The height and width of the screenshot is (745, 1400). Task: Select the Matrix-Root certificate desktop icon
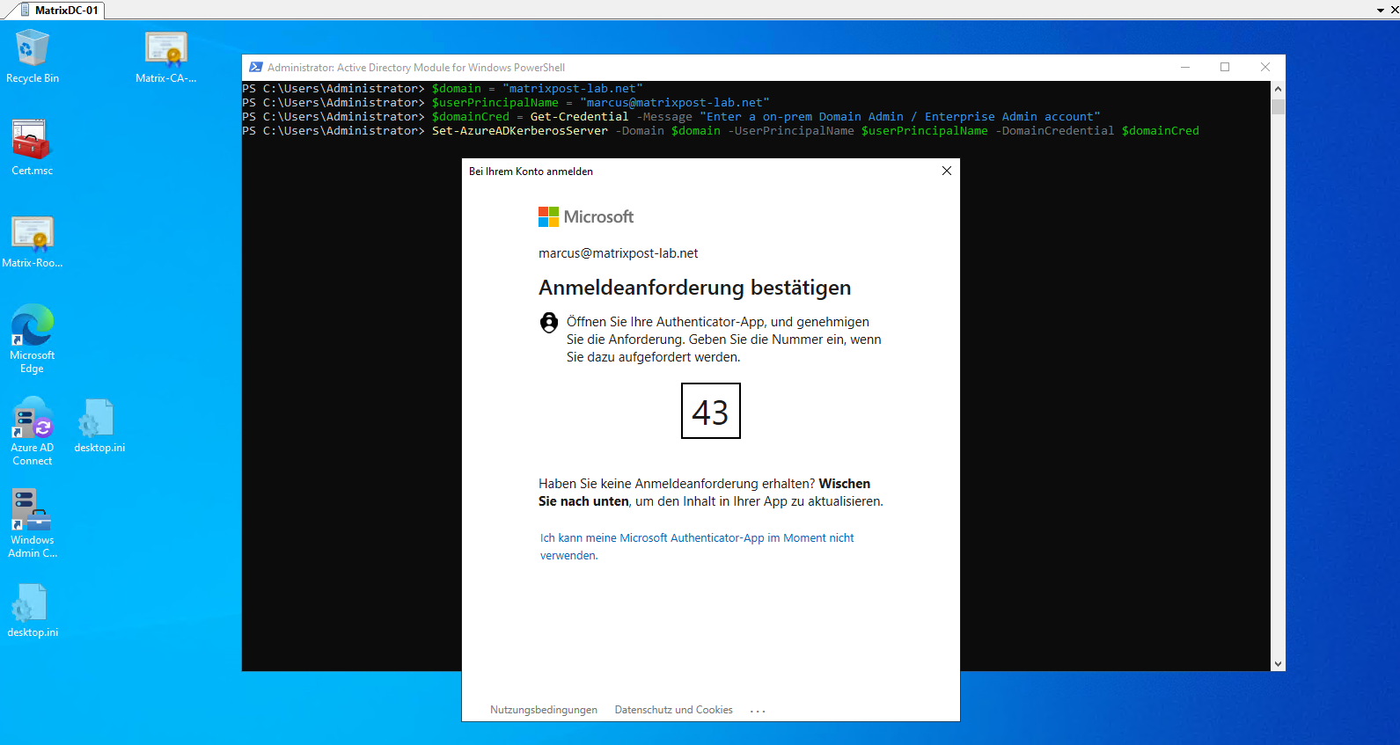coord(33,241)
